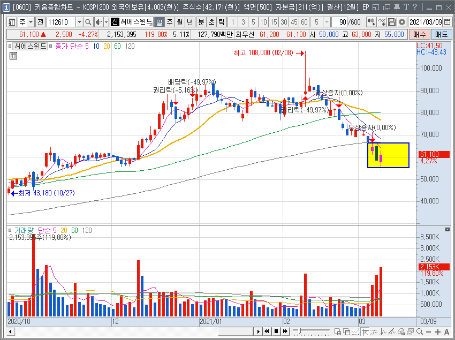Image resolution: width=455 pixels, height=340 pixels.
Task: Choose the 1 interval button
Action: pyautogui.click(x=233, y=22)
